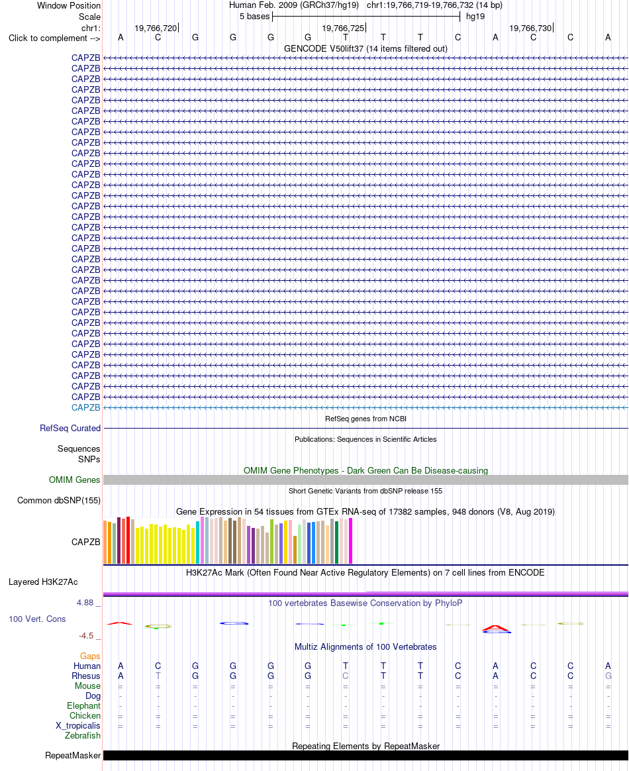Screen dimensions: 629x771
Task: Click the 4.88 upper PhyloP scale value
Action: click(x=85, y=603)
